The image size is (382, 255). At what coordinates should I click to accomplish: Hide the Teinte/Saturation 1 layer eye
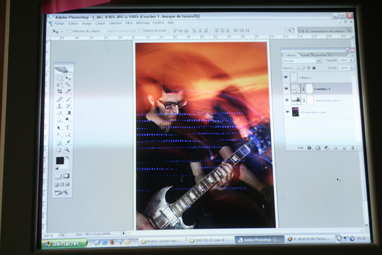286,100
